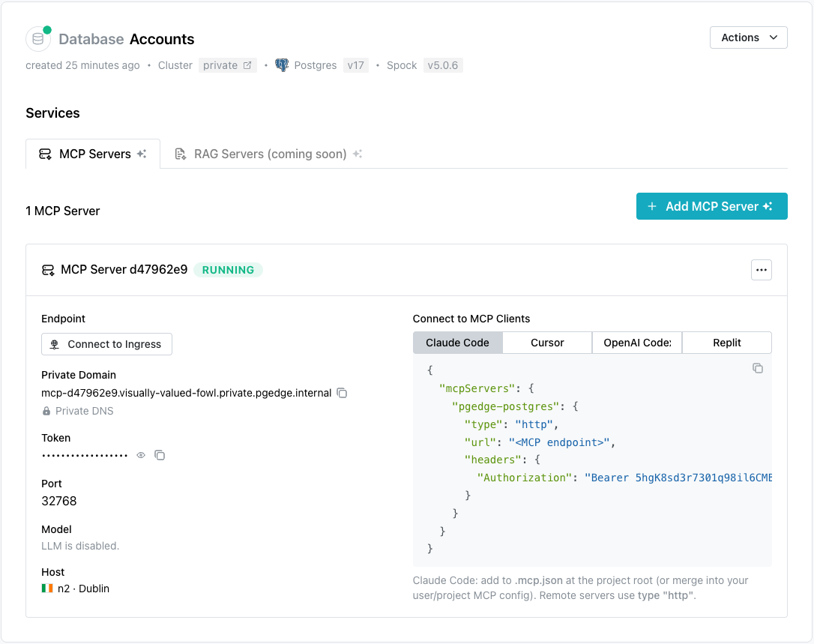Click the v17 Postgres version badge

click(355, 65)
